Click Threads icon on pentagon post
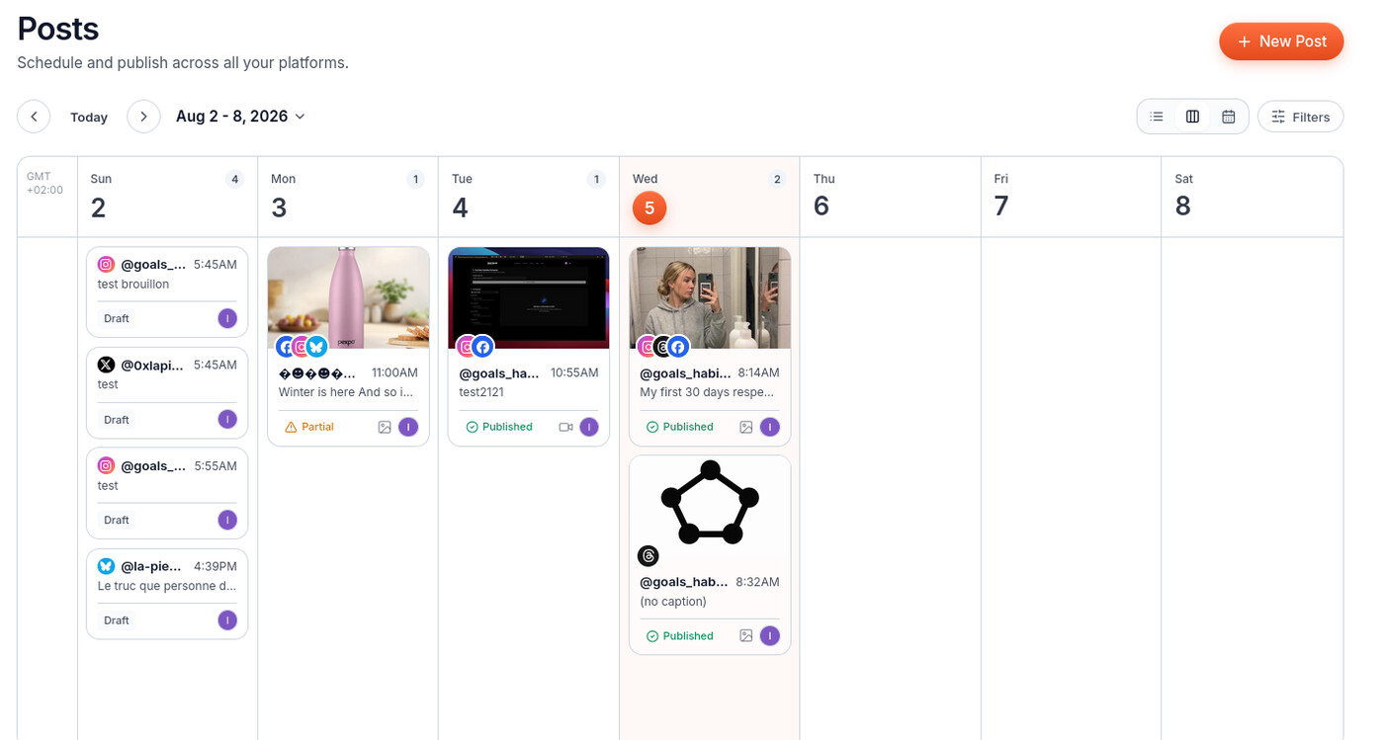 click(649, 555)
